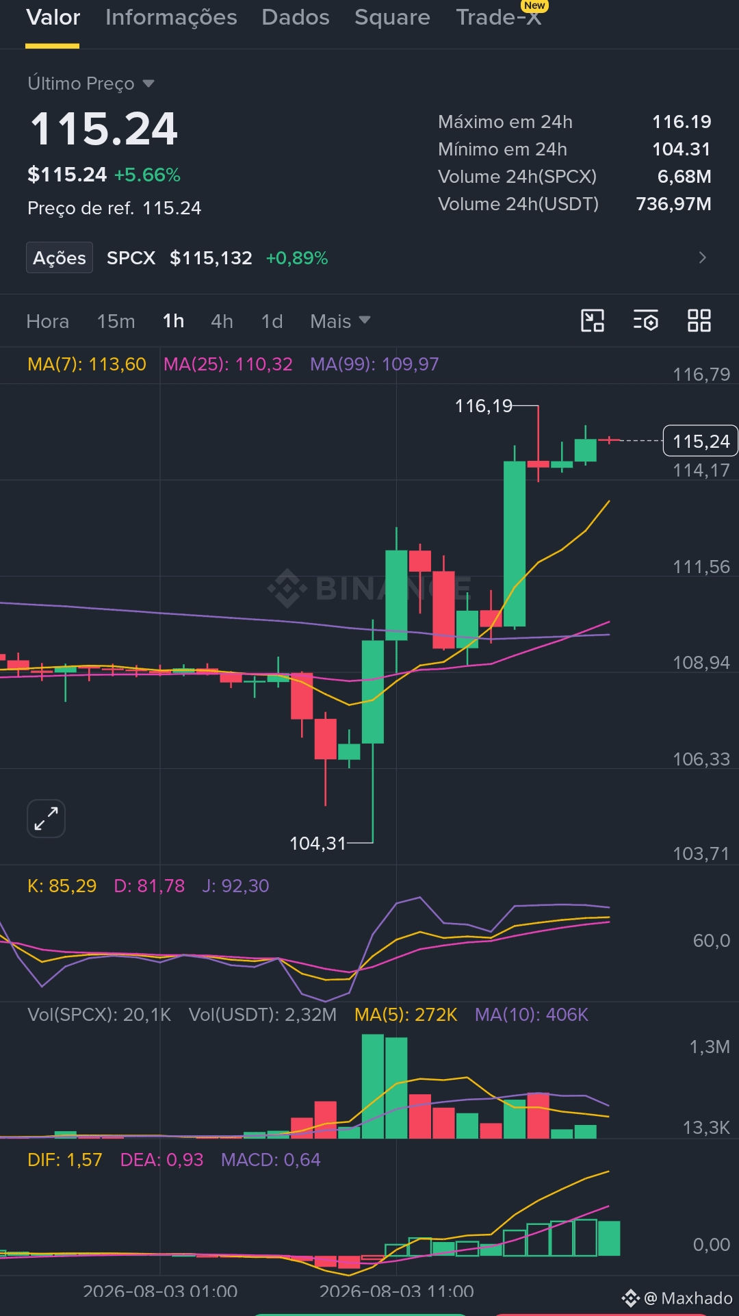Viewport: 739px width, 1316px height.
Task: Switch to the Informações tab
Action: pyautogui.click(x=171, y=17)
